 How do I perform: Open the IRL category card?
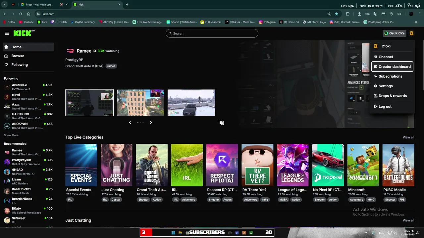(187, 165)
